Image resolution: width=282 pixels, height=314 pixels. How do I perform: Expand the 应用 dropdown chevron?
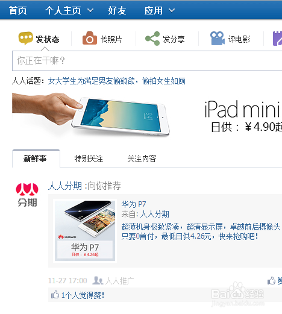(x=172, y=10)
